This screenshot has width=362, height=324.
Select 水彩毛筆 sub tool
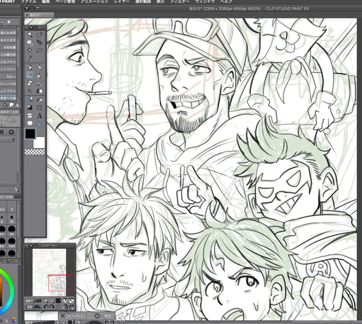click(9, 47)
